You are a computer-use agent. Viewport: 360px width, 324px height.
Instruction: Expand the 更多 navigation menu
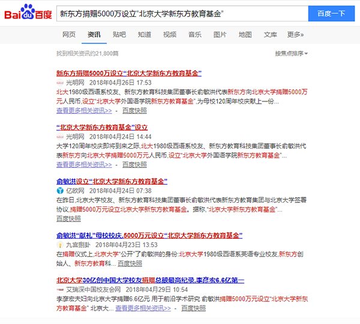click(295, 35)
